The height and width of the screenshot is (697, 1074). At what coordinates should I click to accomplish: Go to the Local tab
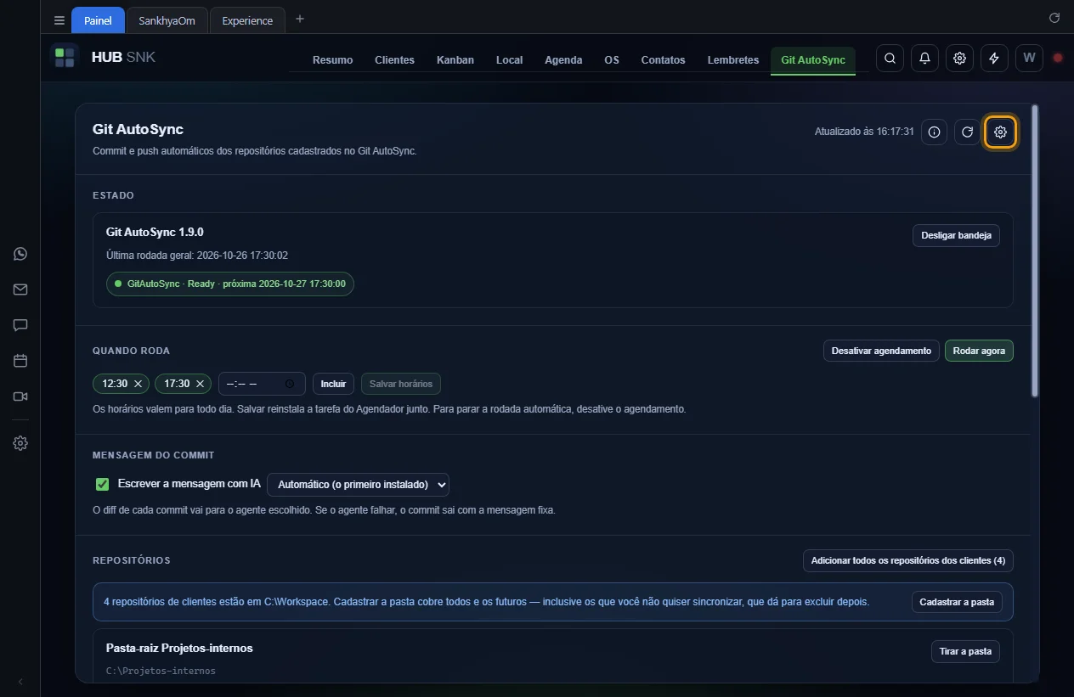pyautogui.click(x=509, y=60)
